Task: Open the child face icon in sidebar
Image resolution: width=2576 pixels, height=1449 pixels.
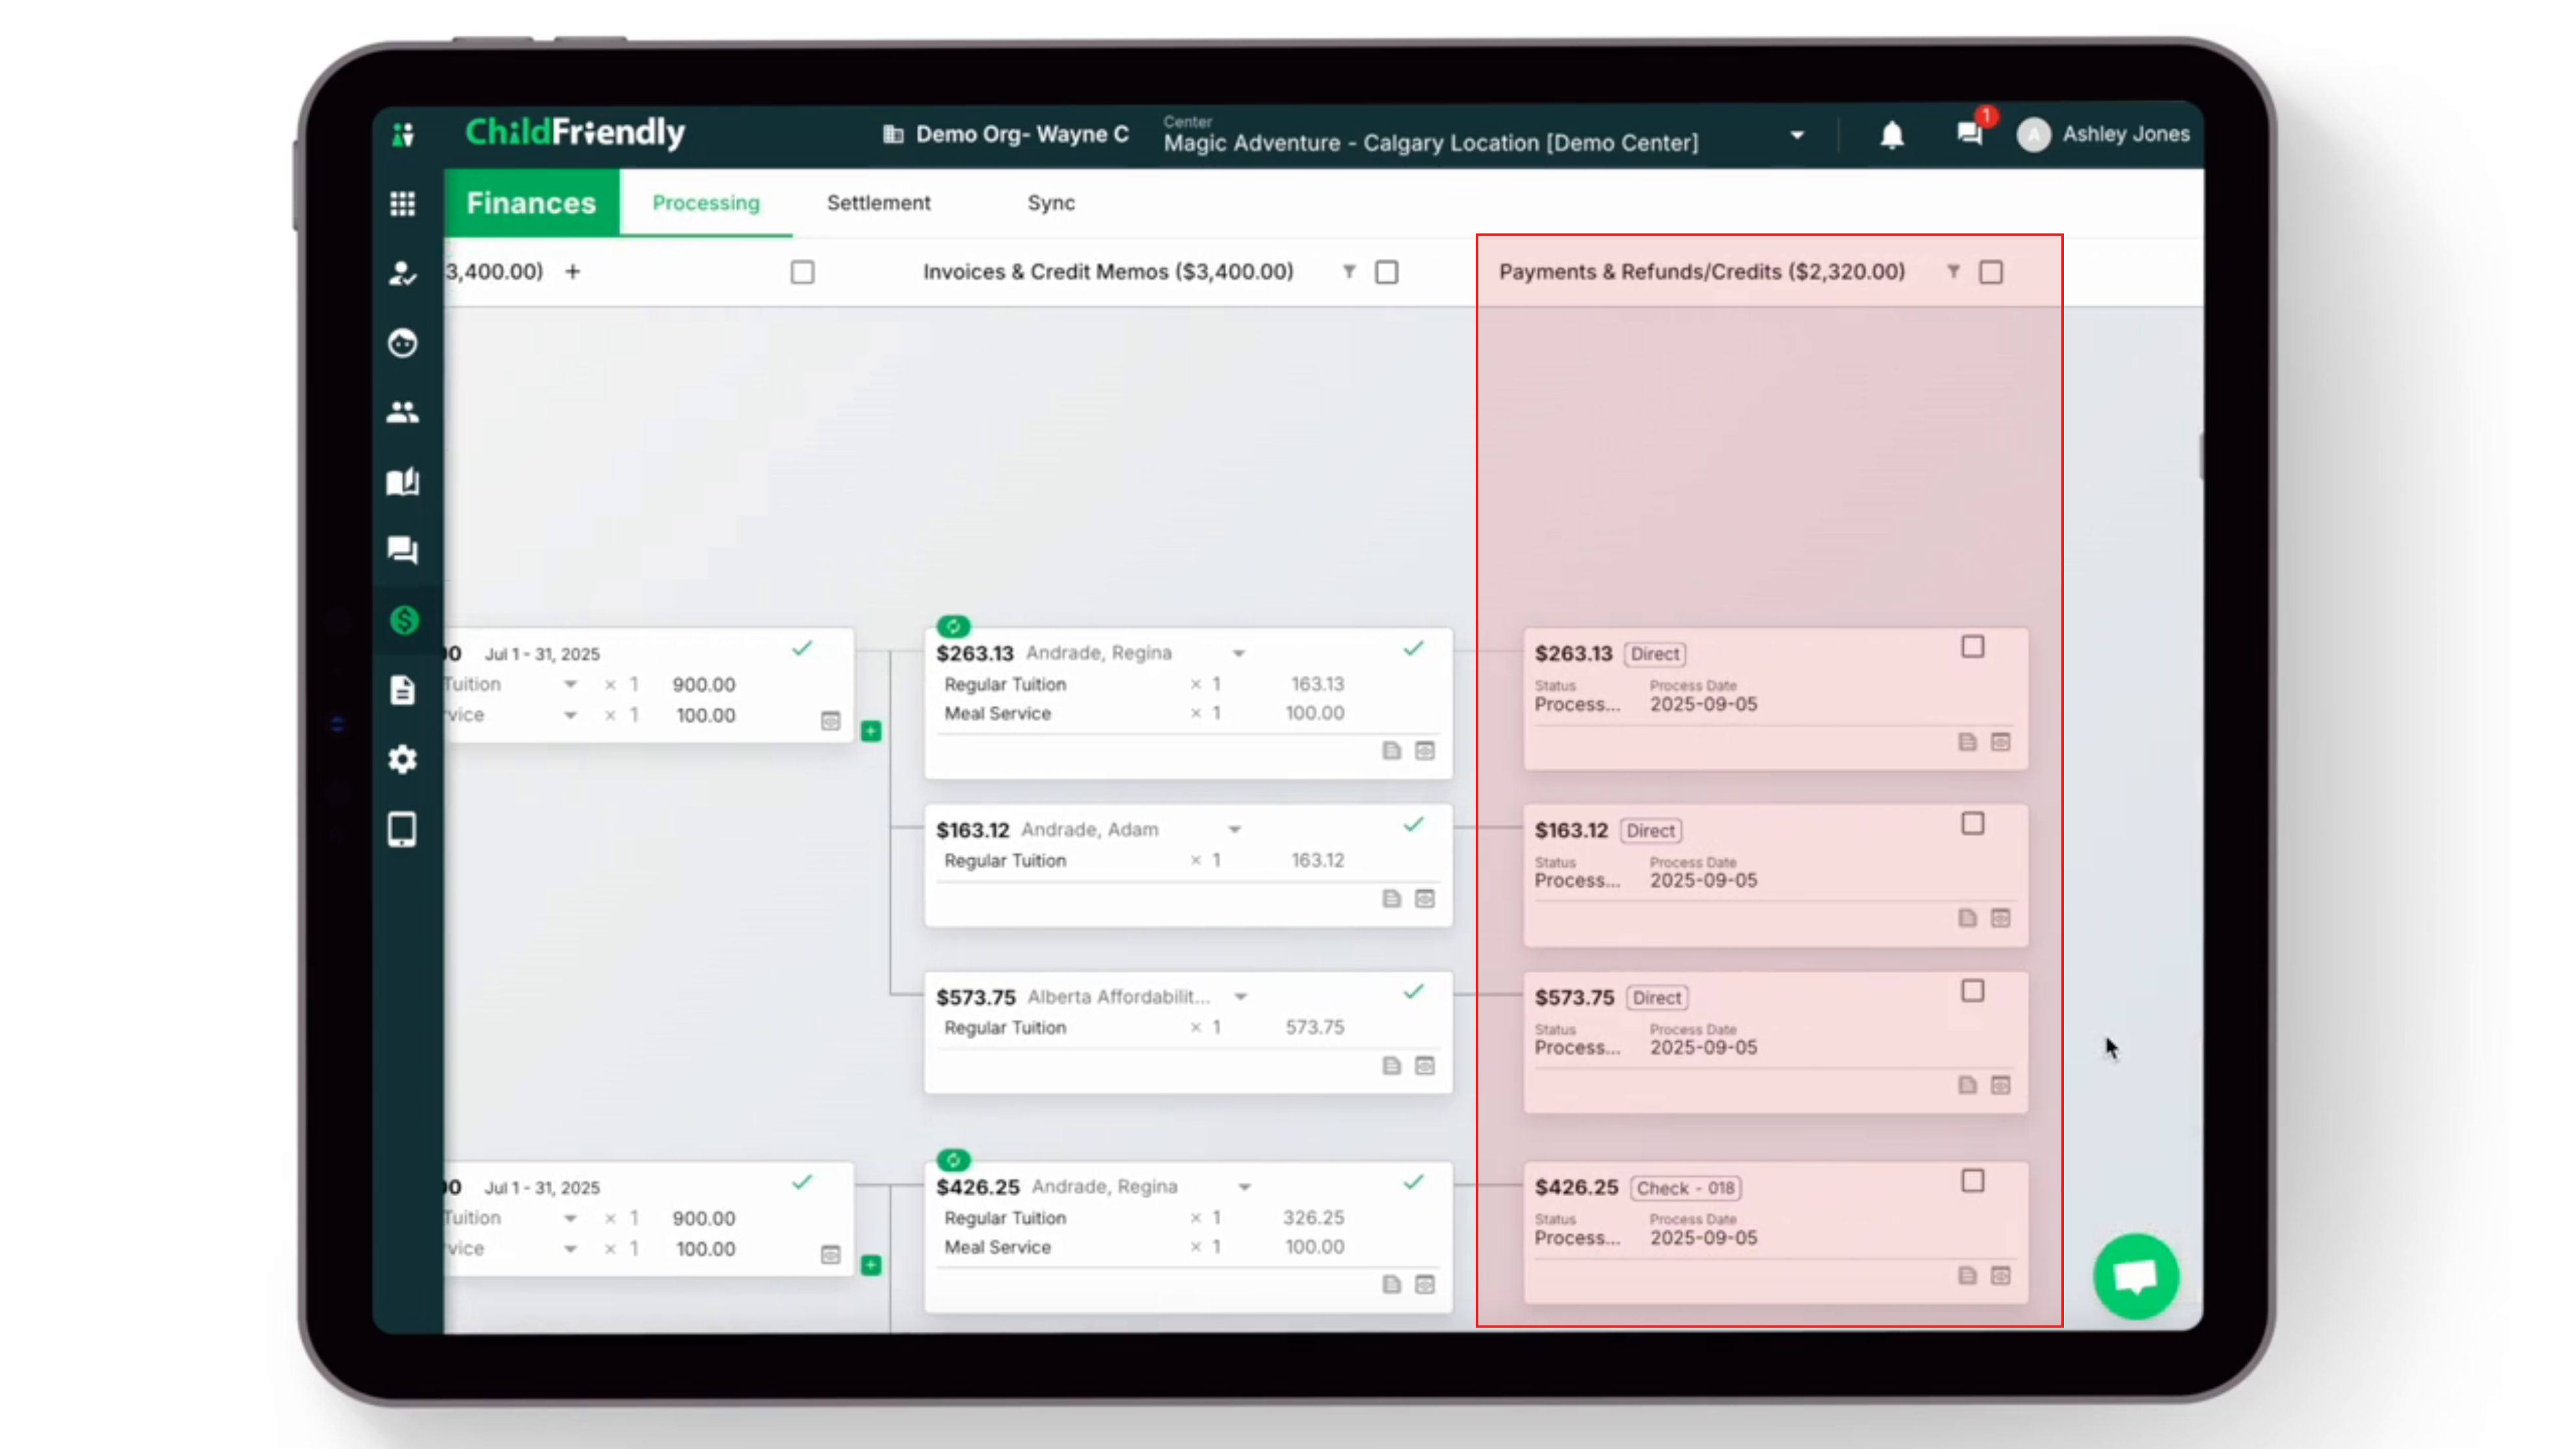Action: click(402, 343)
